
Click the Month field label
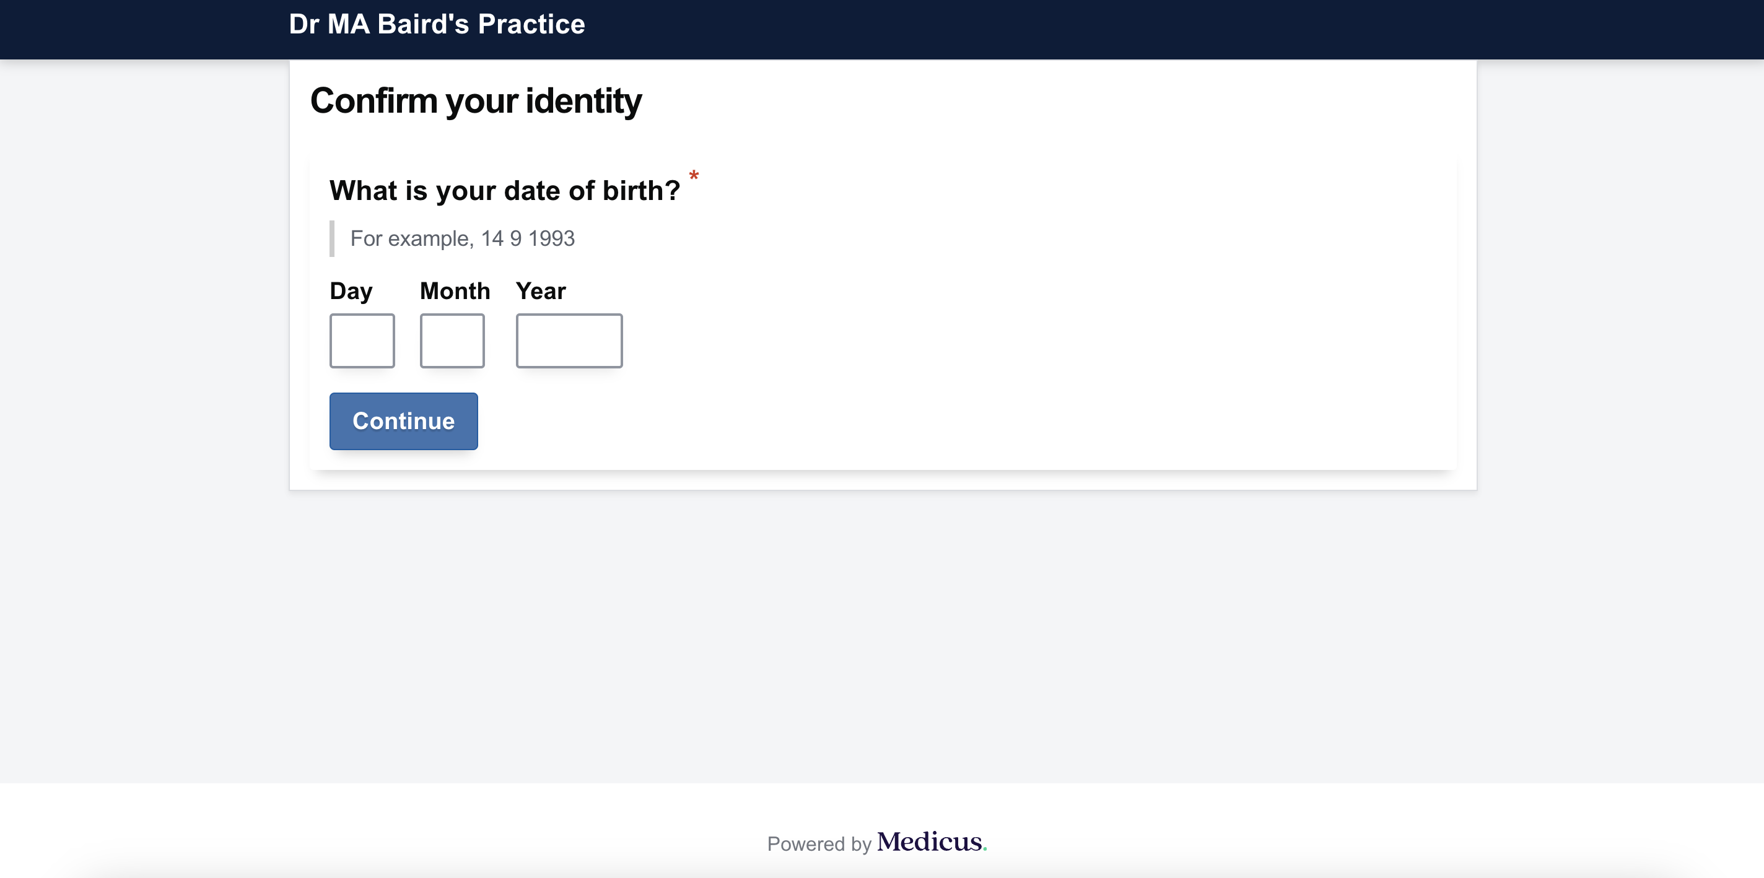coord(455,291)
